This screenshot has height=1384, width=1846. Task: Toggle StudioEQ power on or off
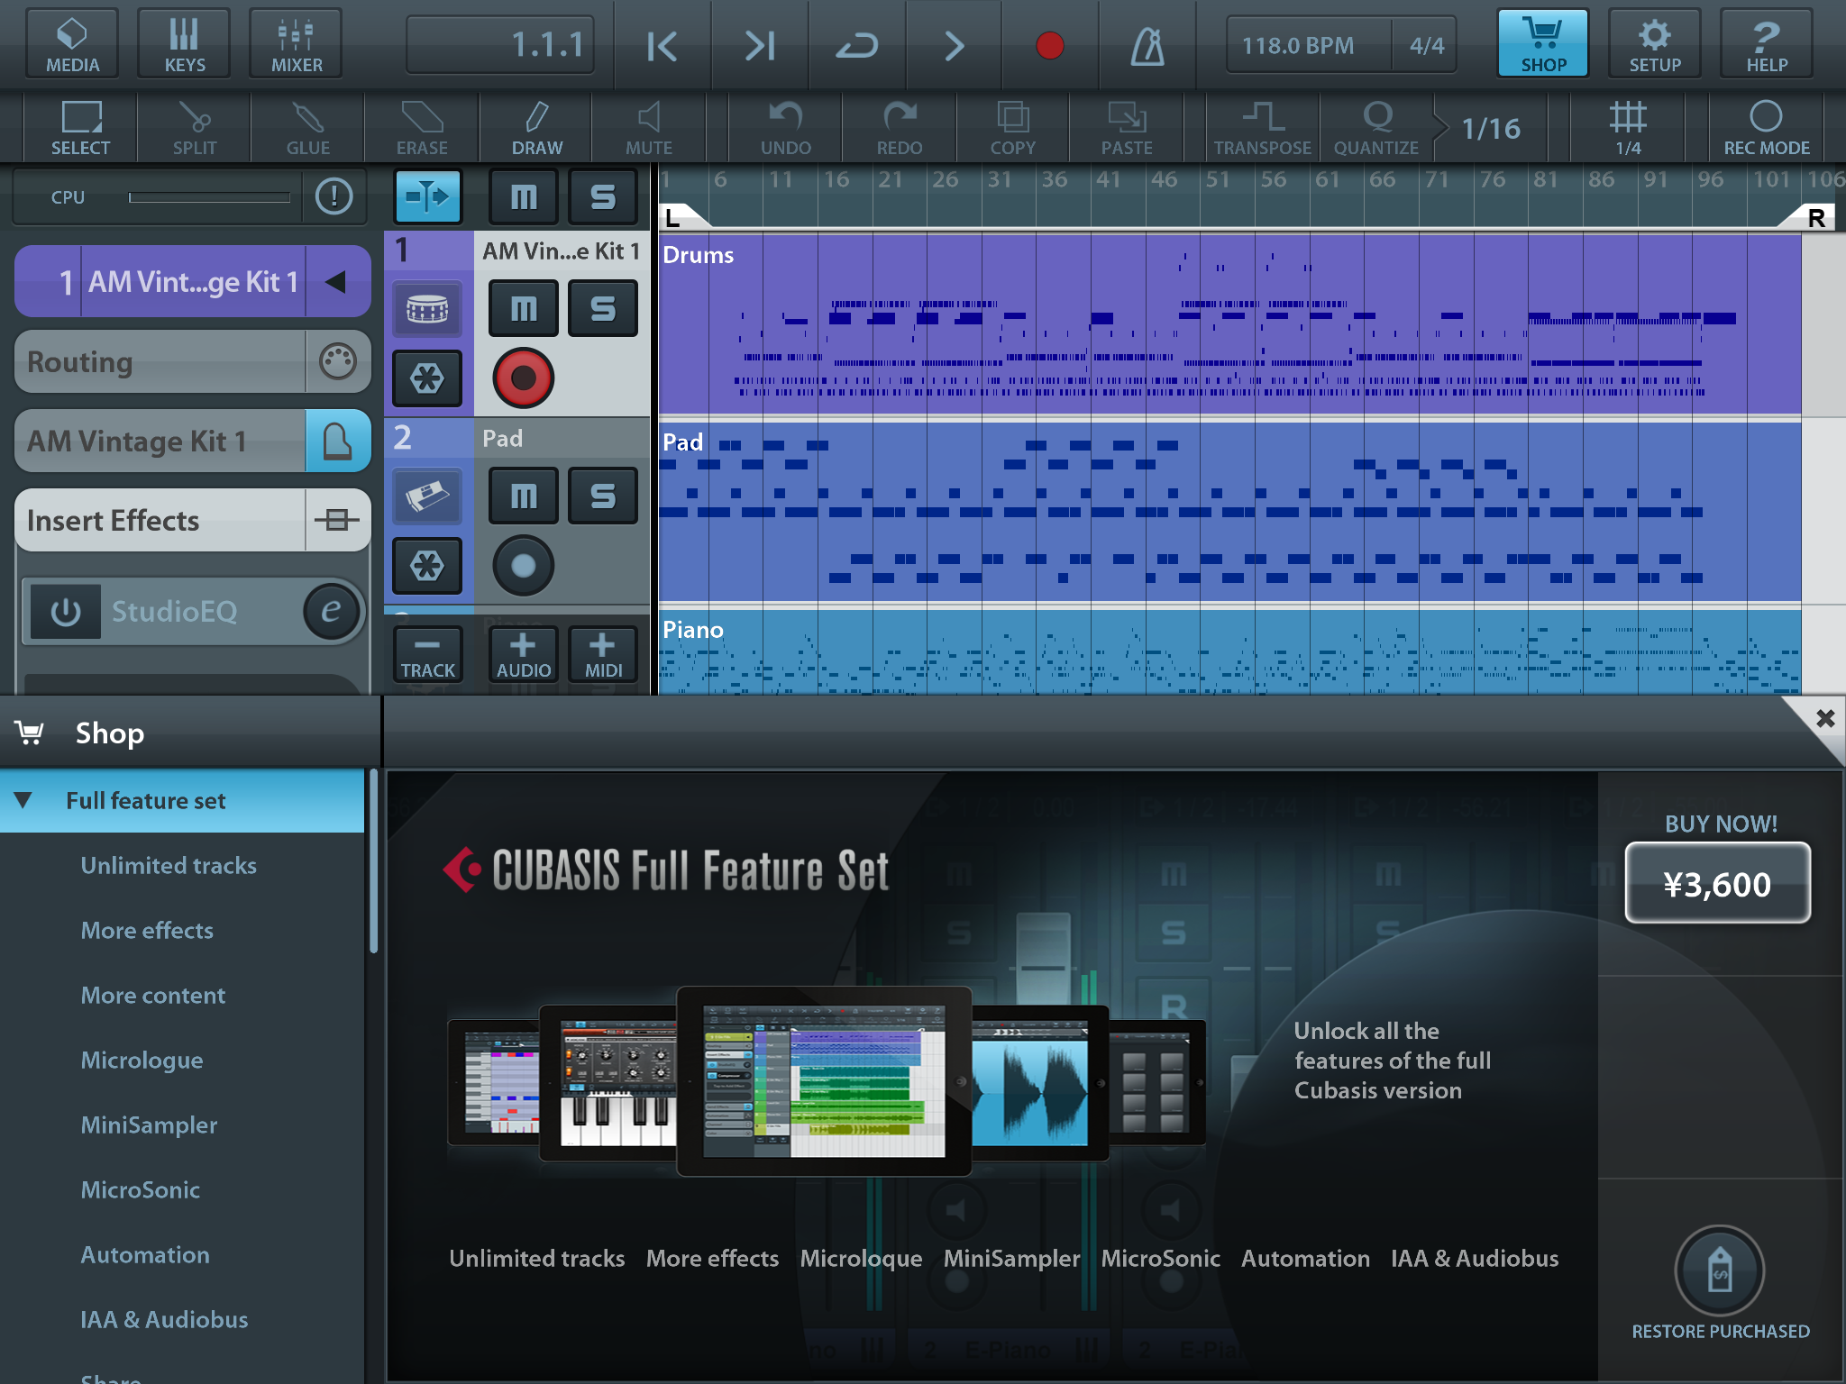pos(66,612)
